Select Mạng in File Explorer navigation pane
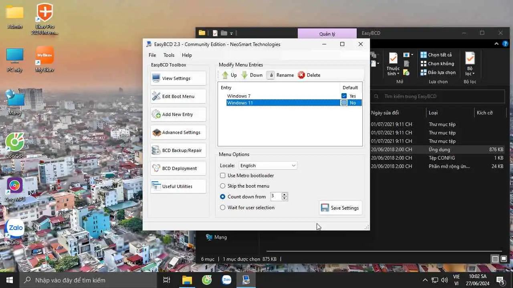513x288 pixels. click(x=216, y=237)
